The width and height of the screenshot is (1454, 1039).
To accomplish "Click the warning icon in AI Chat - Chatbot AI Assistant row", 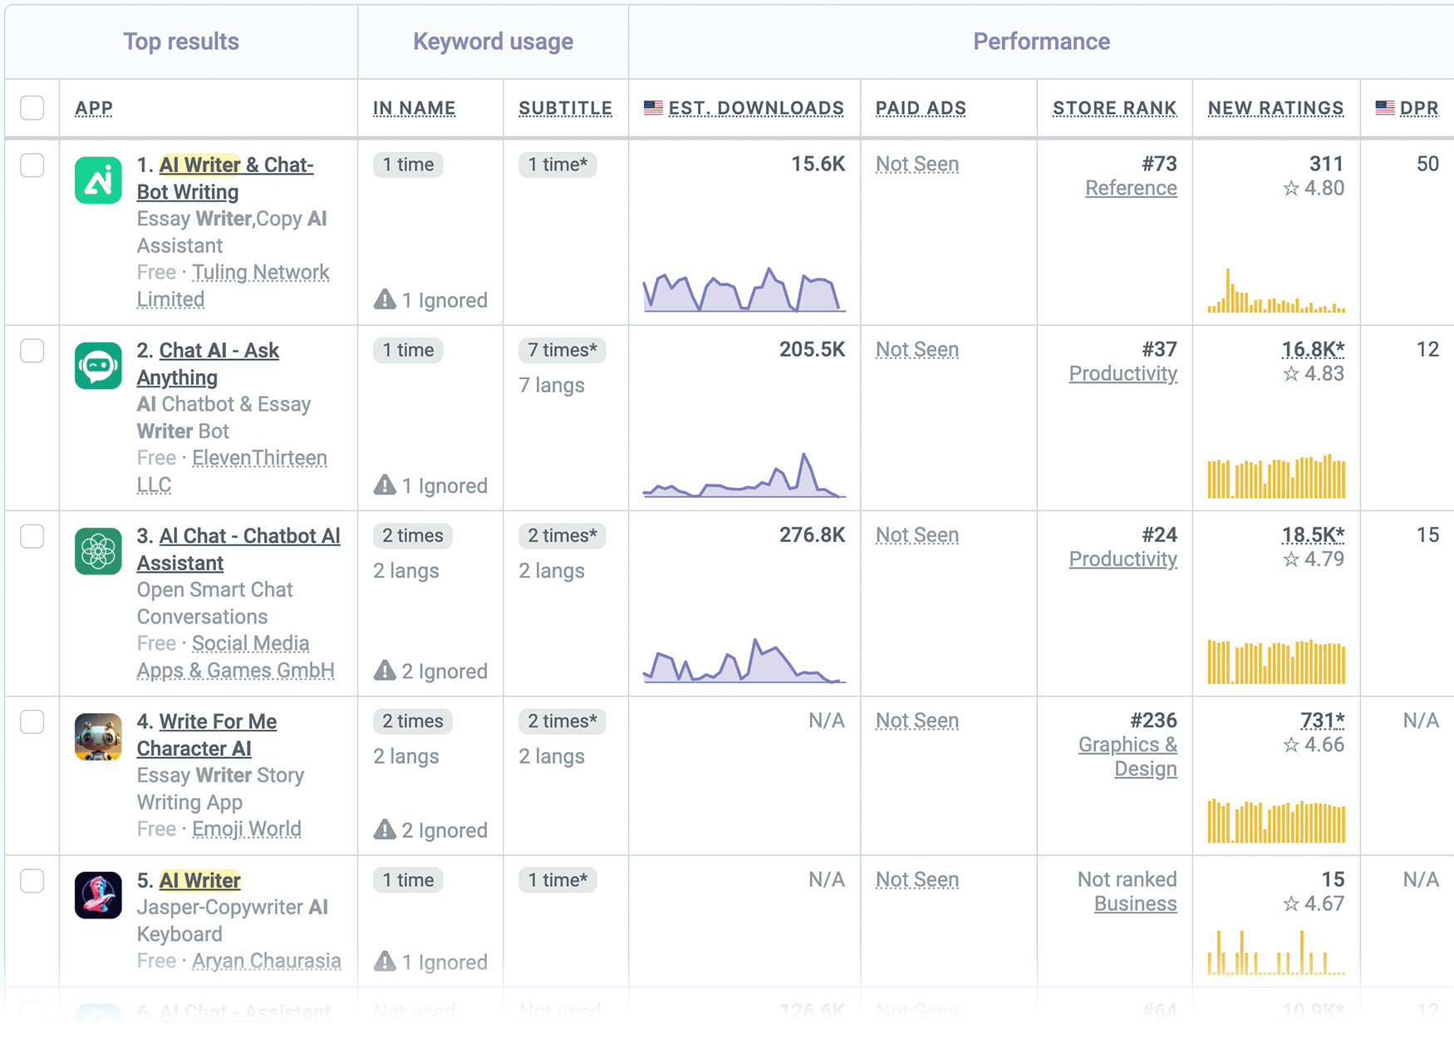I will 385,670.
